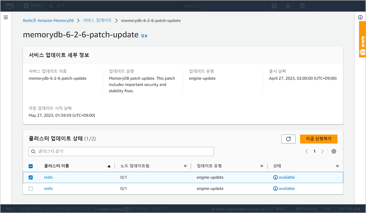Open the AWS home logo
Image resolution: width=366 pixels, height=213 pixels.
9,6
